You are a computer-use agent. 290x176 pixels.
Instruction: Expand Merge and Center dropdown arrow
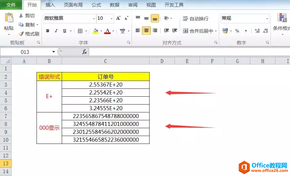(216, 31)
